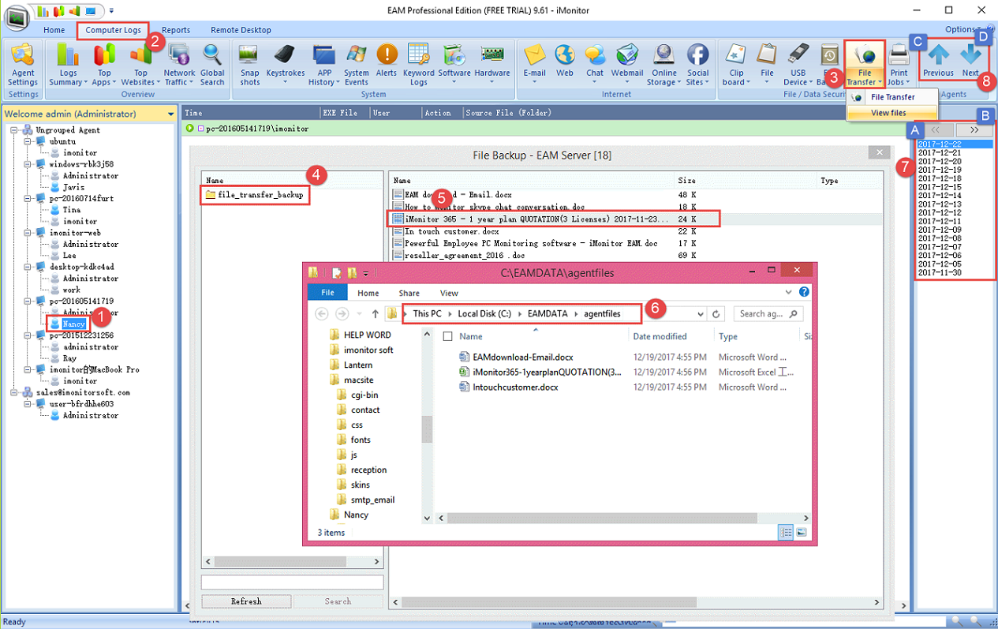Click the >> date pager button

point(974,129)
